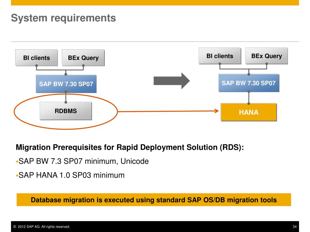
Task: Click the System requirements title
Action: coord(64,18)
